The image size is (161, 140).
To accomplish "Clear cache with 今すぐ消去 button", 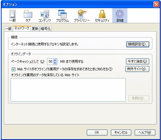I will pyautogui.click(x=137, y=61).
